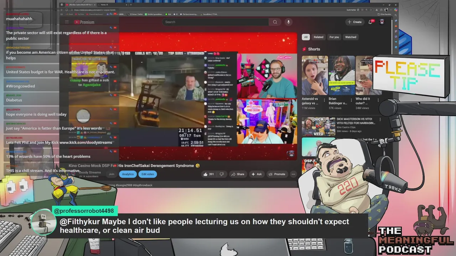Image resolution: width=456 pixels, height=256 pixels.
Task: Open options for Dick Masterson vs Vito video
Action: [380, 119]
